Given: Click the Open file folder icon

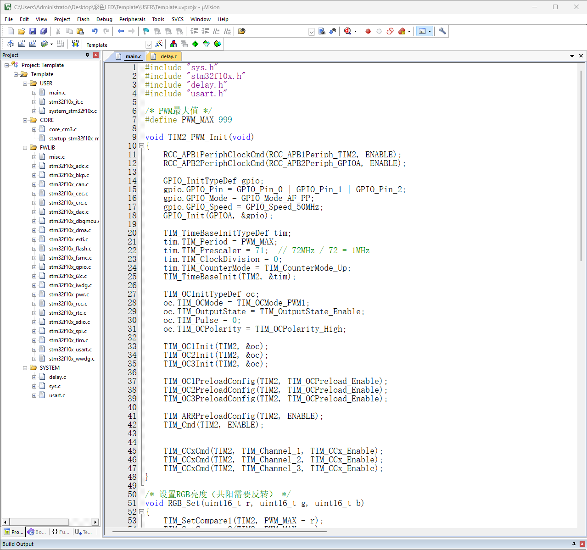Looking at the screenshot, I should (x=22, y=31).
